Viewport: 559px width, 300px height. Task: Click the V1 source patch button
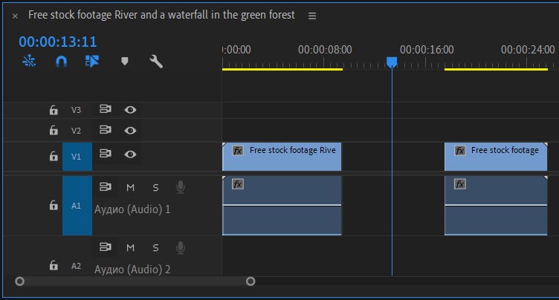(77, 157)
